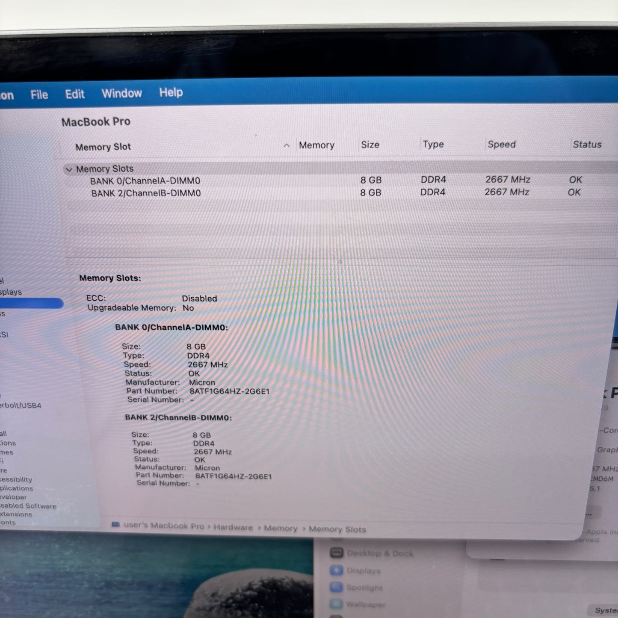Click part number 8ATF1G64HZ-2G6E1 under BANK 2
This screenshot has height=618, width=618.
click(234, 476)
